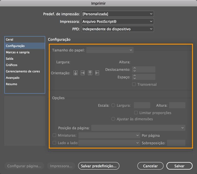Select portrait upright orientation icon

[x=76, y=73]
